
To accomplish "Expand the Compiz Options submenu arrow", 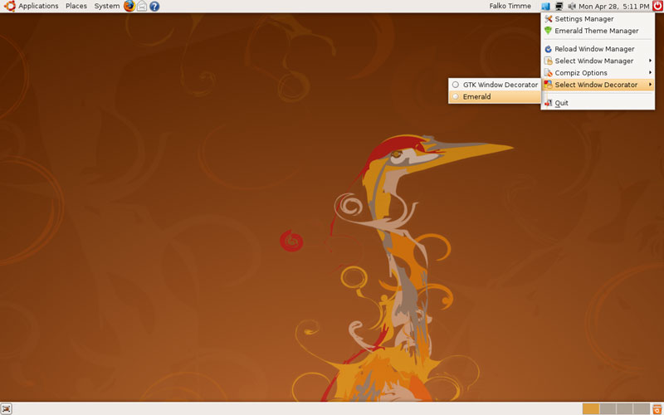I will point(650,72).
